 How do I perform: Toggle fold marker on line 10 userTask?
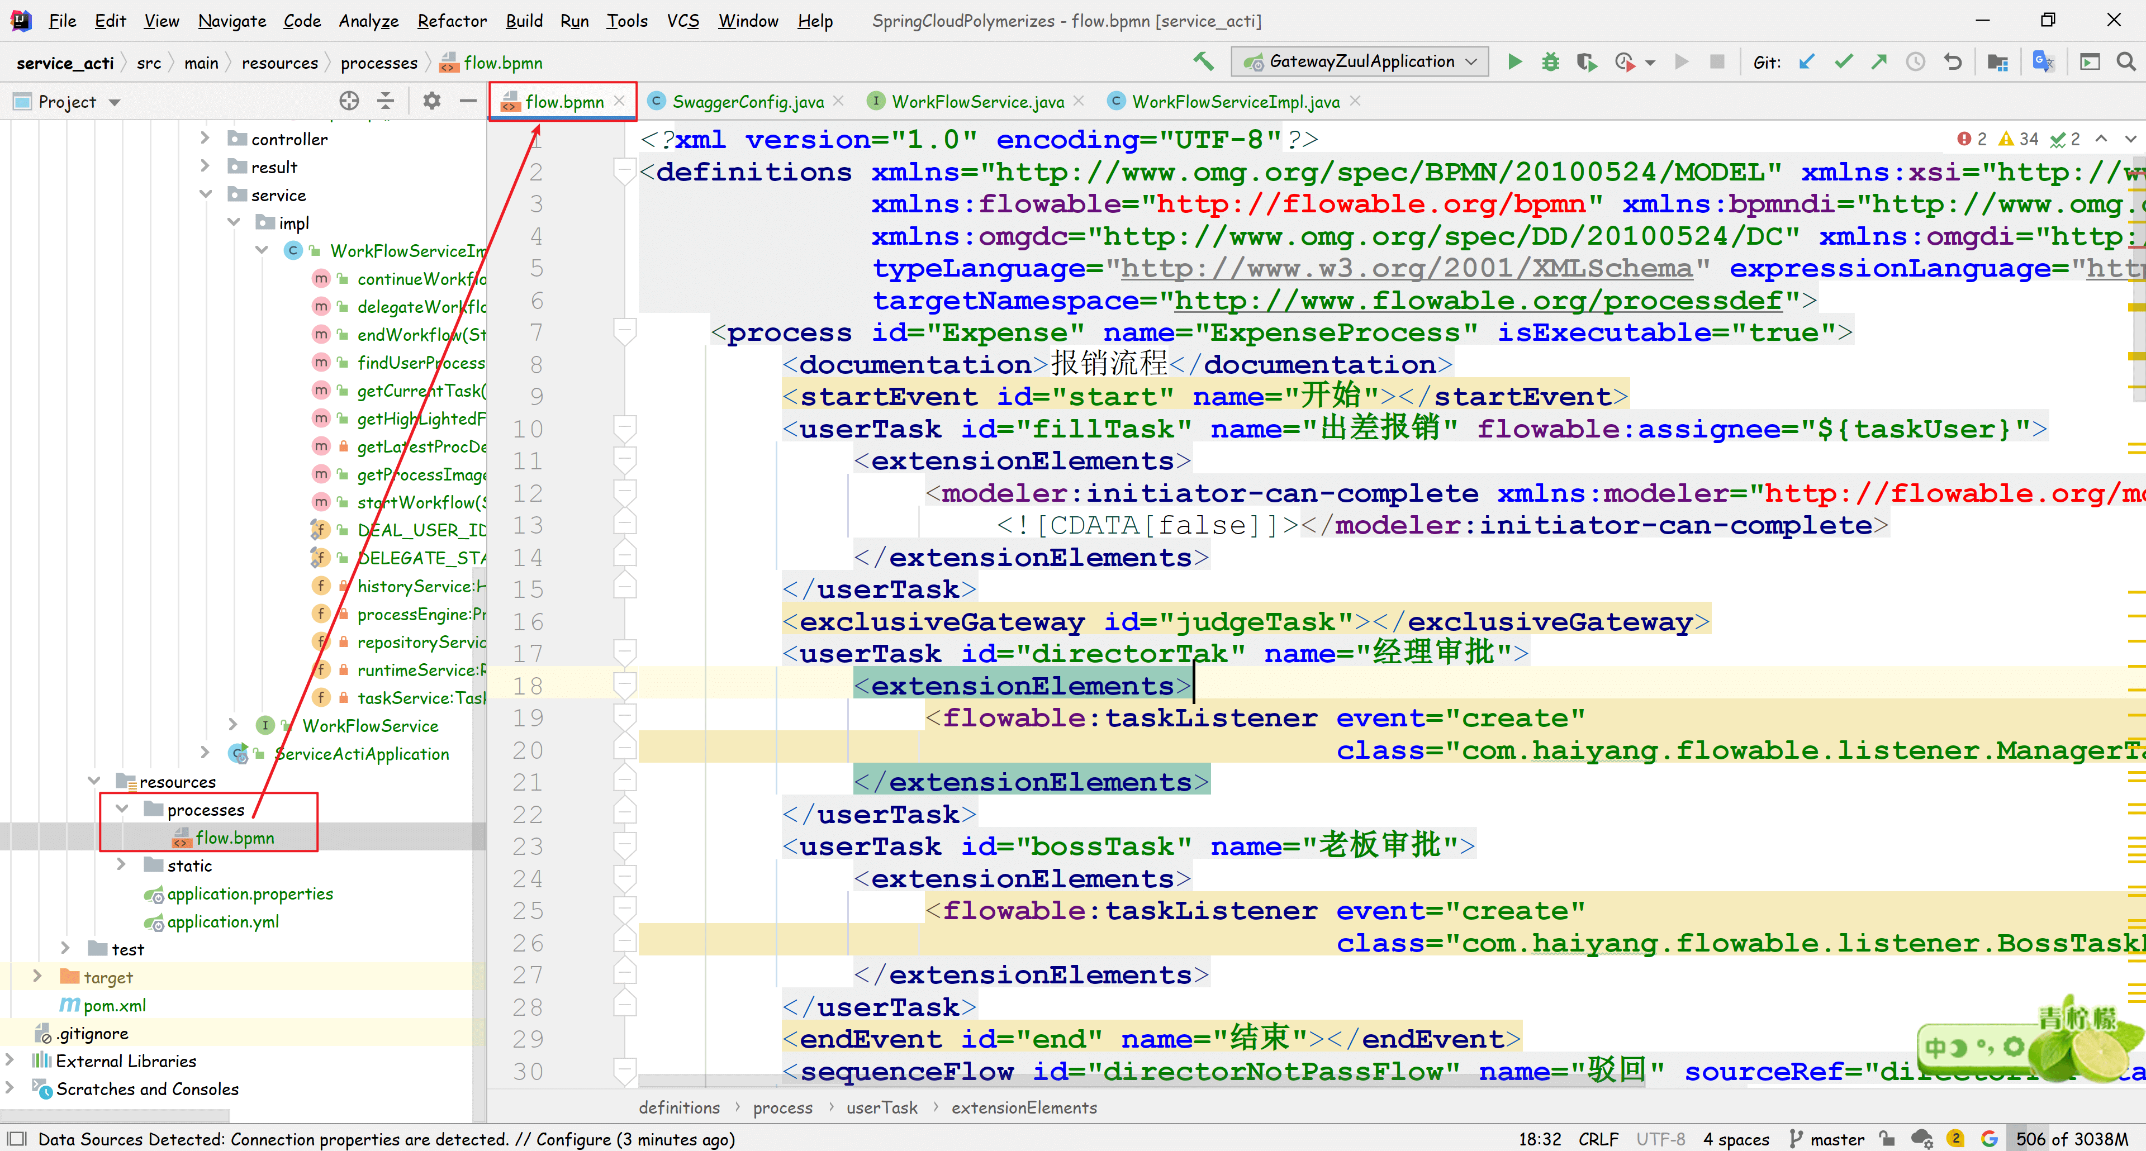point(624,429)
